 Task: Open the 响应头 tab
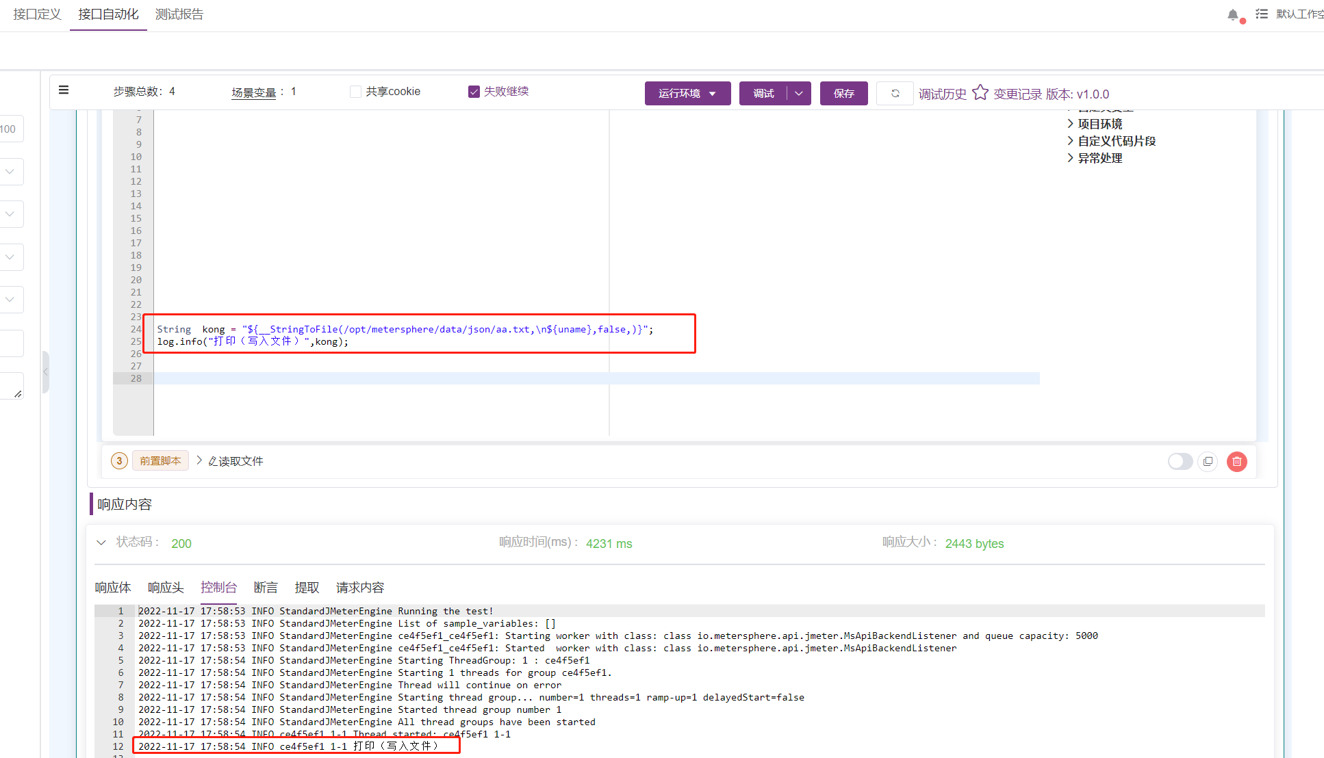(x=166, y=588)
